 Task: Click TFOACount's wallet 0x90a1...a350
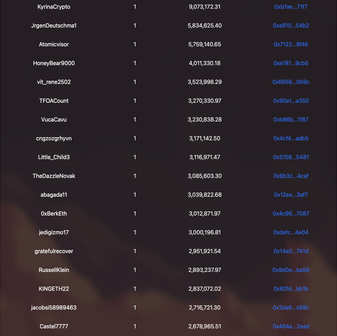(291, 101)
